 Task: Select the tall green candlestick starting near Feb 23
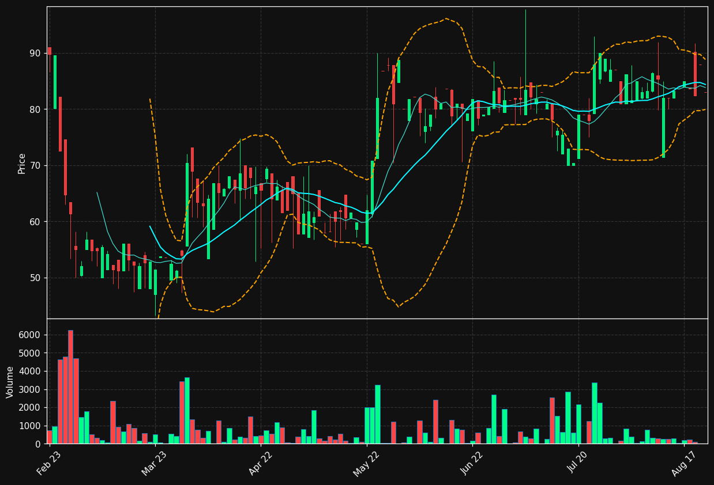[55, 82]
